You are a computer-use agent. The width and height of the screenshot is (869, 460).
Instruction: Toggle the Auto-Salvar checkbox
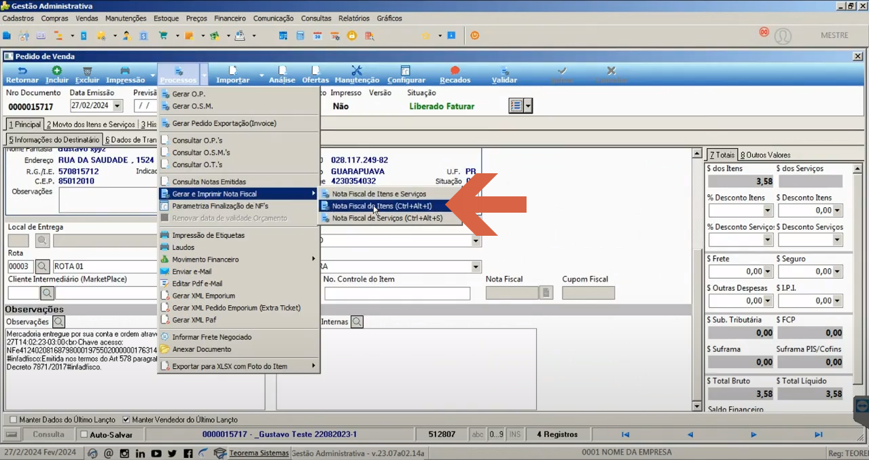coord(84,434)
